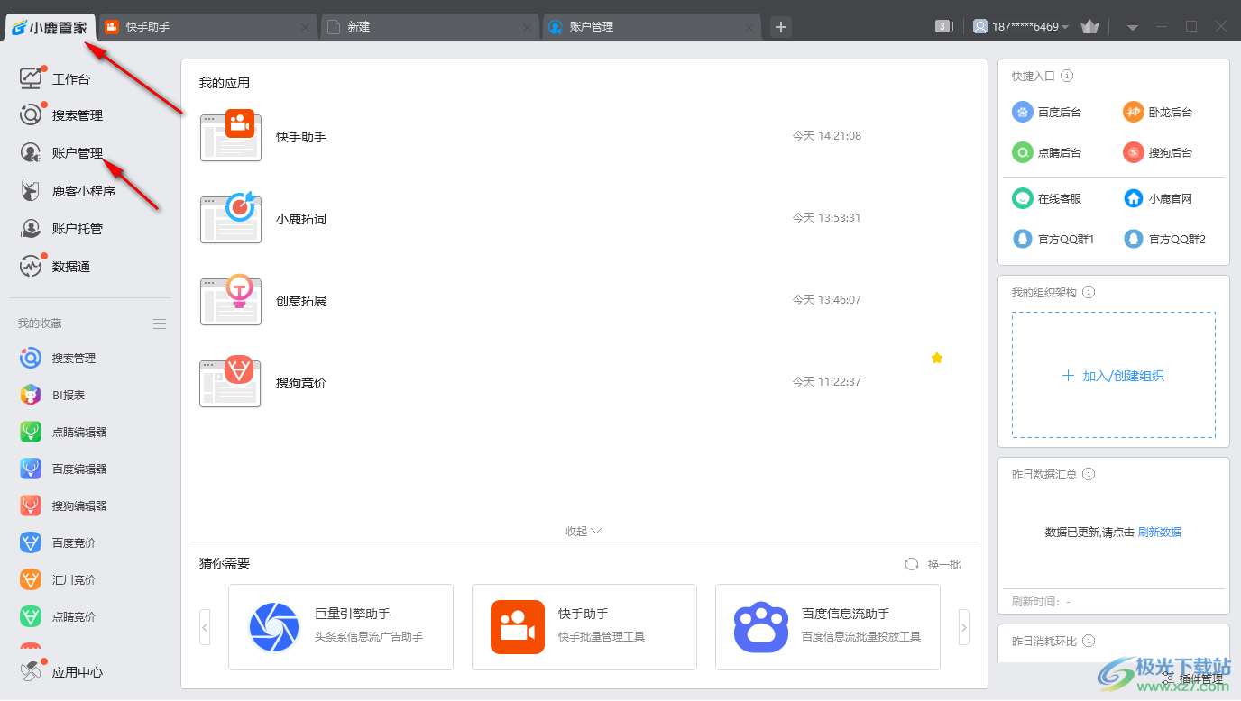
Task: Open 插件管理 at bottom right
Action: click(x=1192, y=678)
